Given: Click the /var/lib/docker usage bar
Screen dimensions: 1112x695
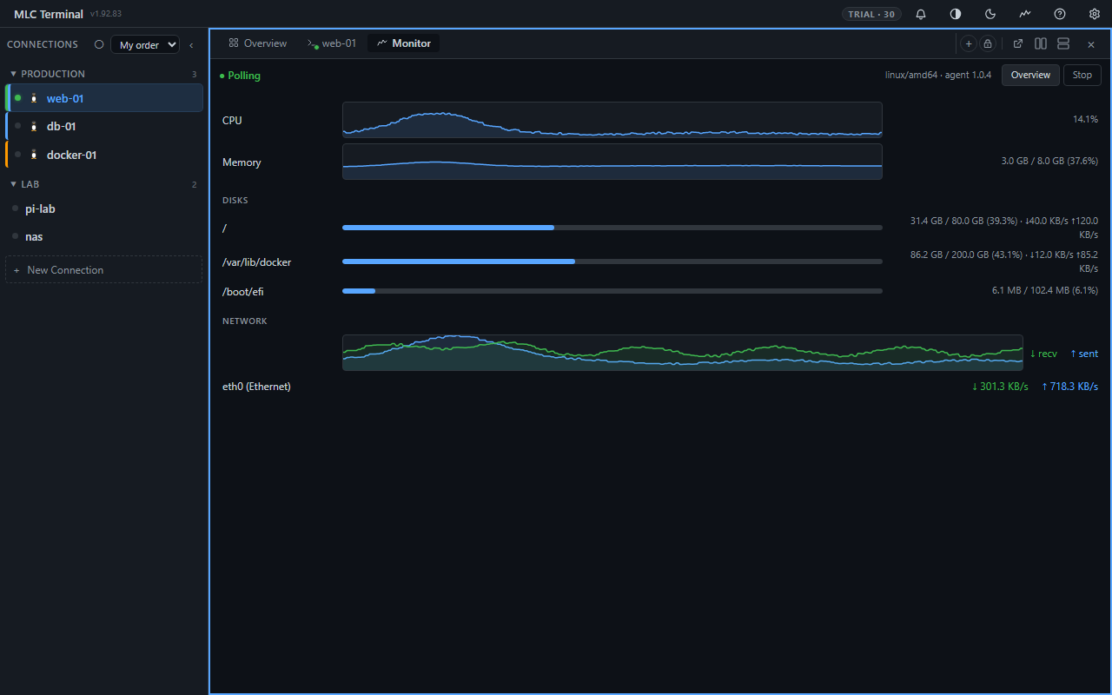Looking at the screenshot, I should [612, 261].
